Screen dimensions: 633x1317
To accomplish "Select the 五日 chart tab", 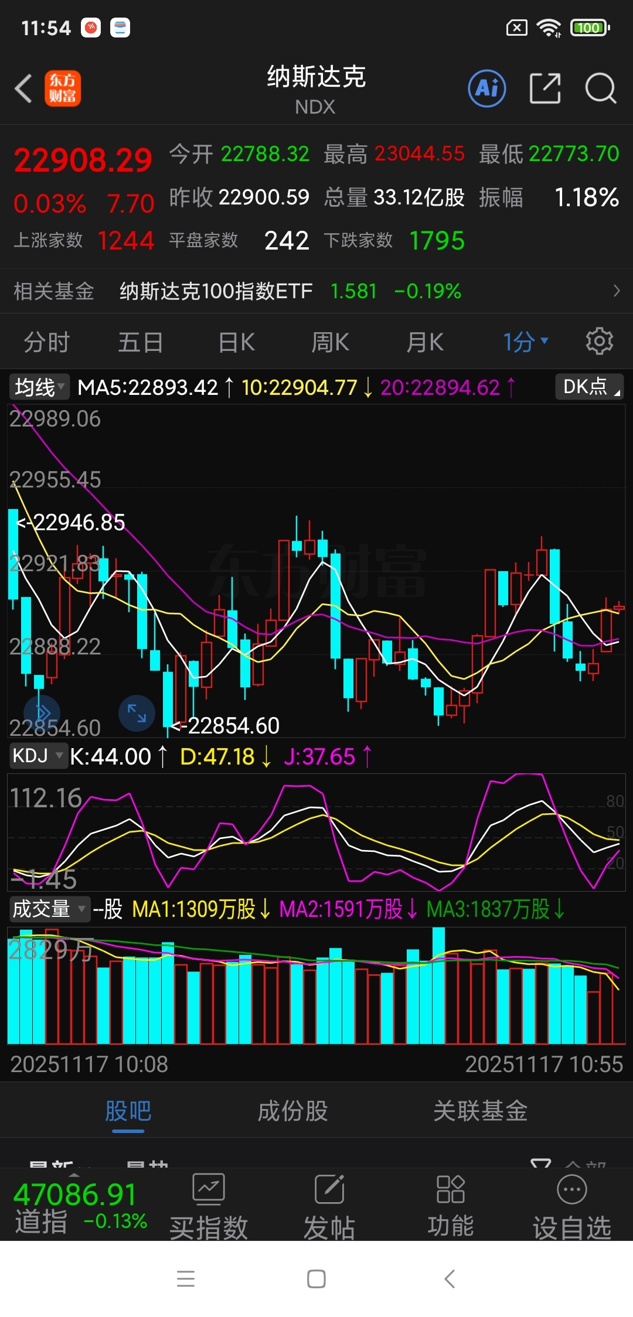I will (141, 342).
